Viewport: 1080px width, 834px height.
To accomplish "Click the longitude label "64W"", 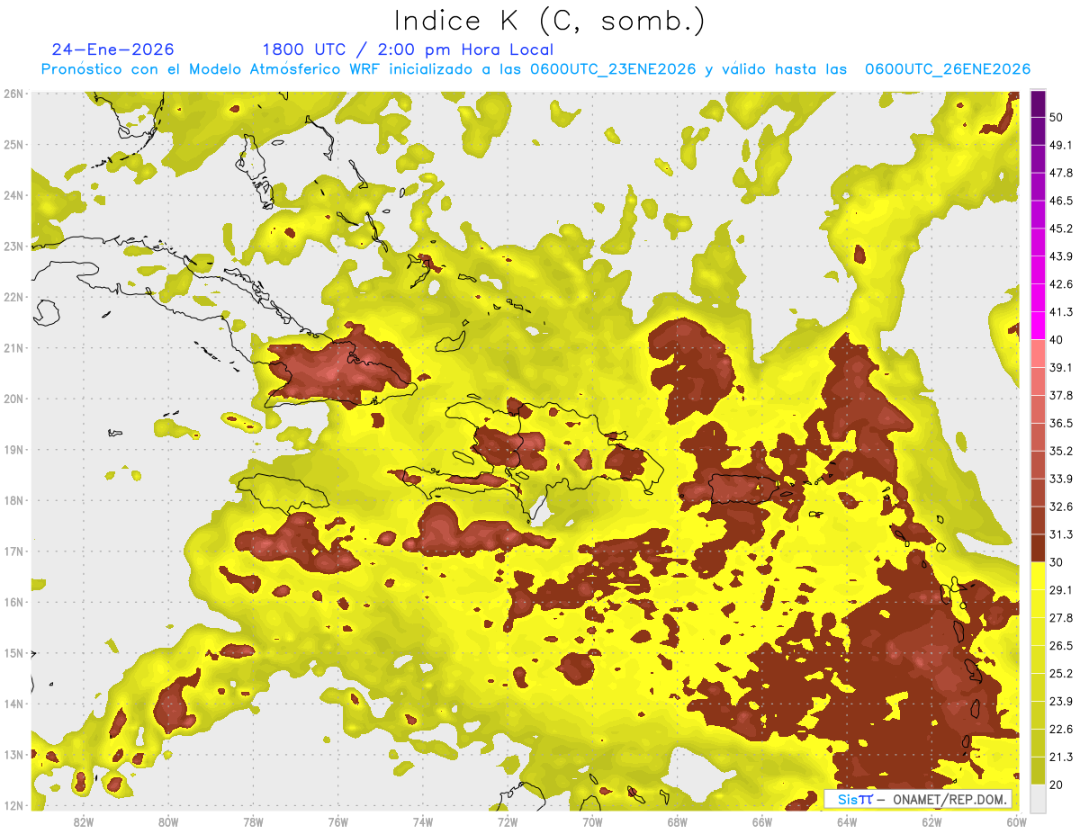I will coord(847,822).
